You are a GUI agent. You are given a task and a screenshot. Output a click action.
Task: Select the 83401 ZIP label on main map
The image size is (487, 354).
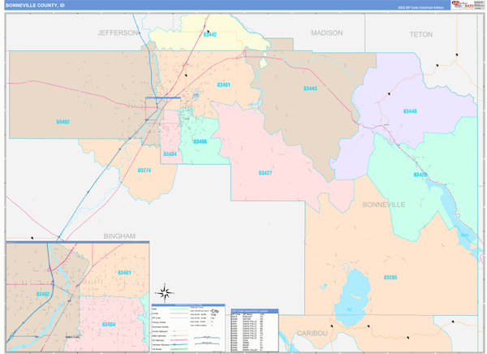click(x=223, y=85)
